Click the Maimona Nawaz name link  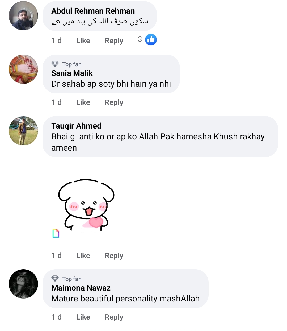(x=81, y=288)
